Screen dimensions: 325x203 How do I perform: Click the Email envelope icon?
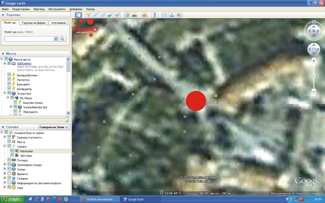(165, 15)
